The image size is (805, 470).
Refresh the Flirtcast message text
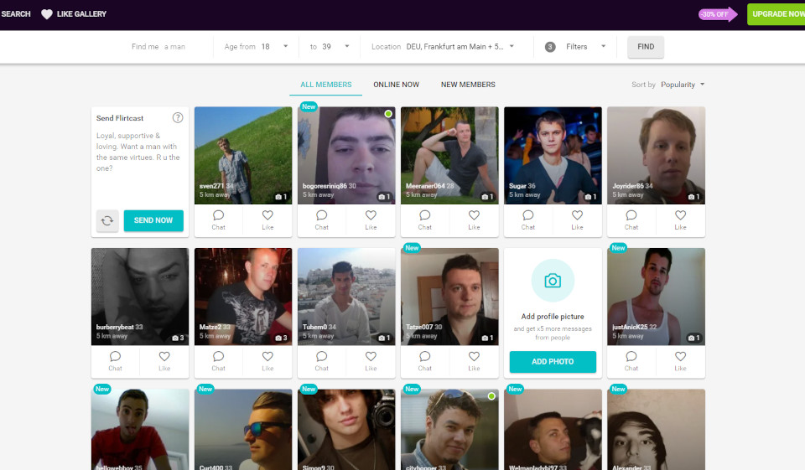point(107,220)
